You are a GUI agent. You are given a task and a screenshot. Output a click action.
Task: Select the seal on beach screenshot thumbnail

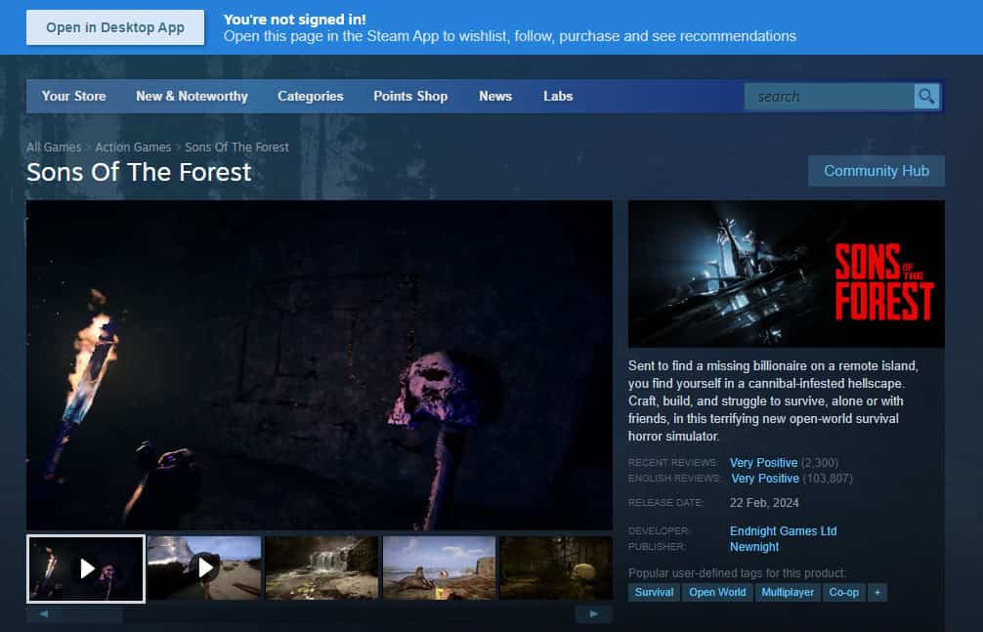[x=439, y=569]
